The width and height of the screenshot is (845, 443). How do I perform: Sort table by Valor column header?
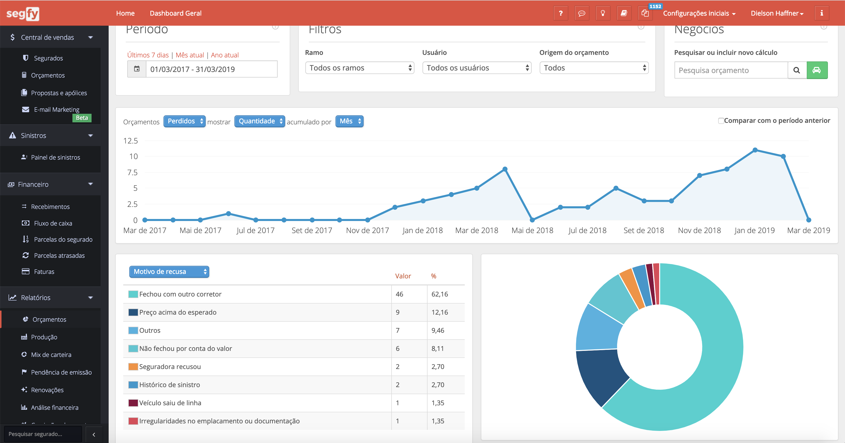(x=403, y=276)
